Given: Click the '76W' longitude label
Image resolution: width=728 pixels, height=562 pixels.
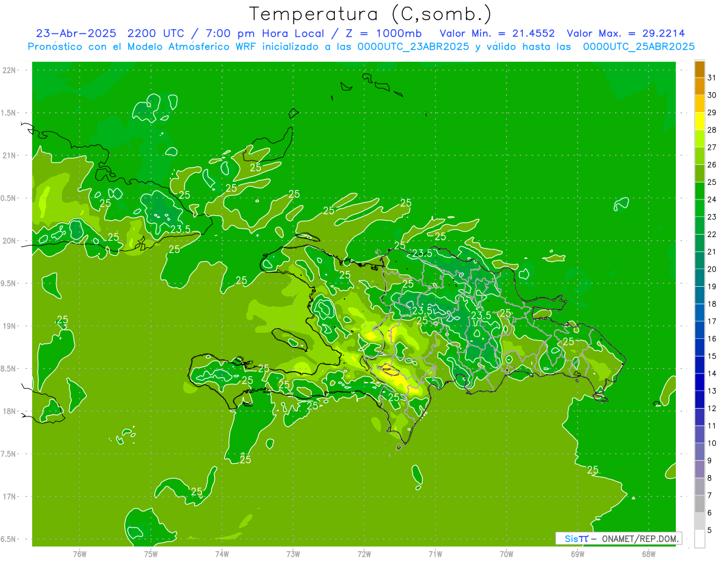Looking at the screenshot, I should pyautogui.click(x=79, y=554).
